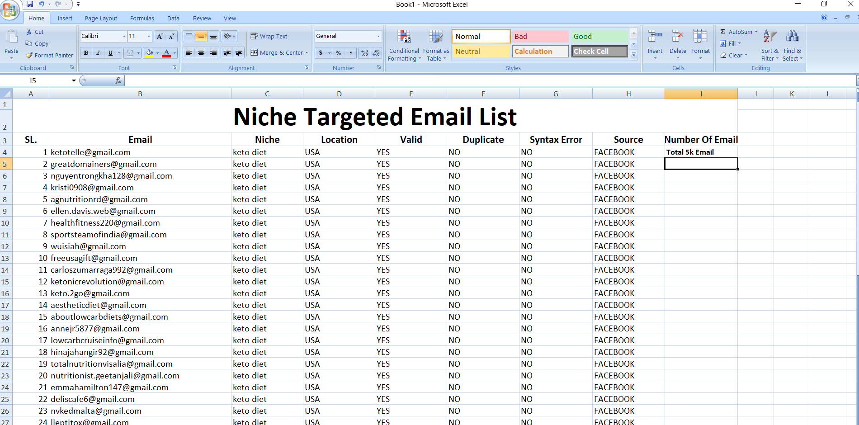This screenshot has width=859, height=425.
Task: Toggle Center alignment
Action: [x=201, y=52]
